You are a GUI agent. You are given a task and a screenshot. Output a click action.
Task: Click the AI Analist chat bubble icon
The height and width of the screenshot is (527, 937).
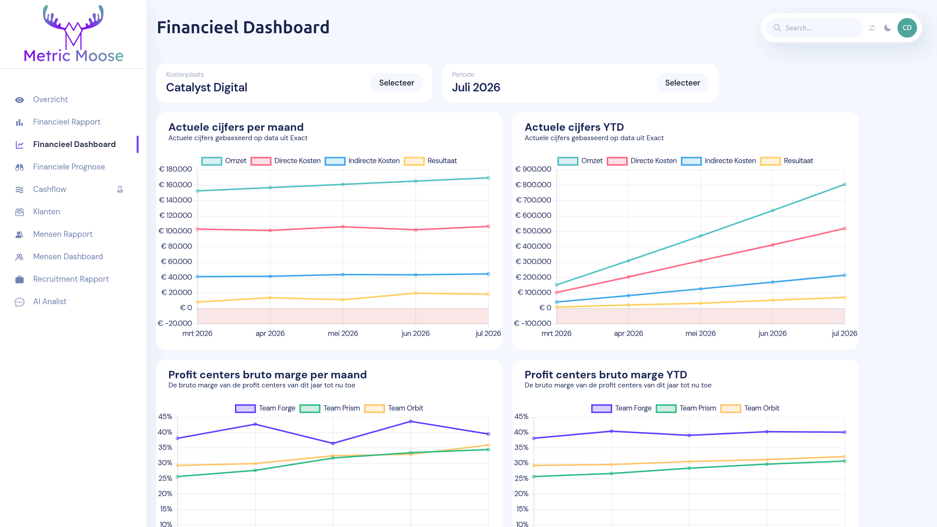(x=20, y=302)
